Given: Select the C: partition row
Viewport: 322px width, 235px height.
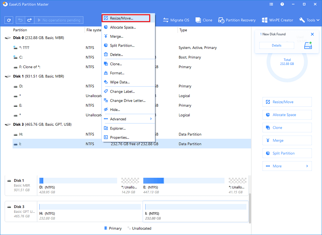Looking at the screenshot, I should coord(131,57).
